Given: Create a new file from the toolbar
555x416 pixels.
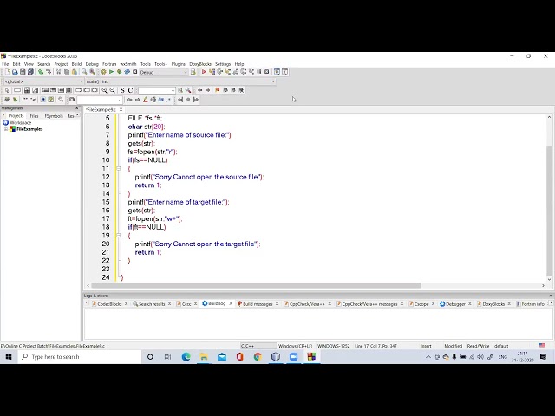Looking at the screenshot, I should coord(7,72).
